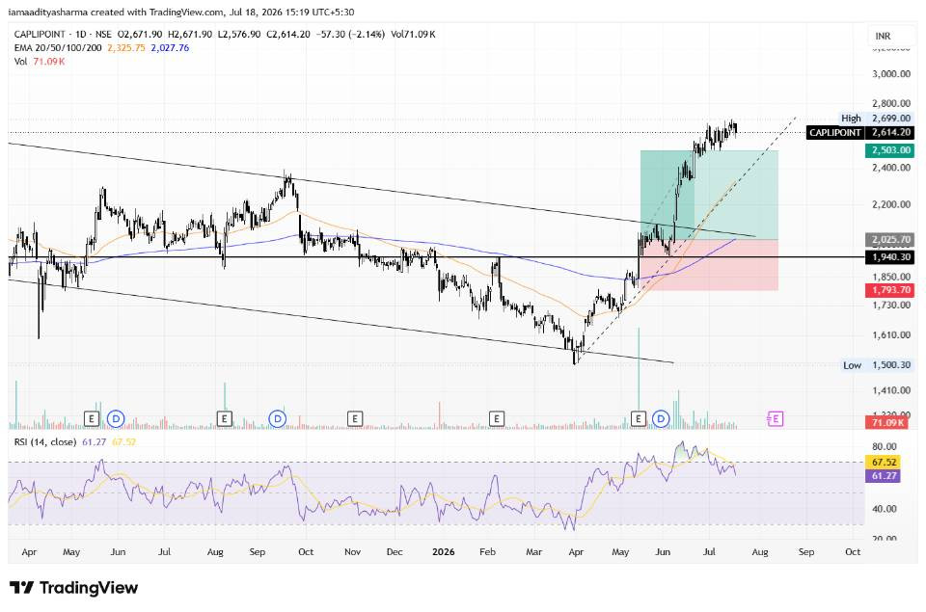This screenshot has width=926, height=612.
Task: Click the yellow RSI axis tag 67.52
Action: pyautogui.click(x=883, y=462)
